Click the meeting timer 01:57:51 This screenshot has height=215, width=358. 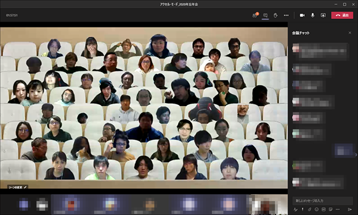point(12,15)
